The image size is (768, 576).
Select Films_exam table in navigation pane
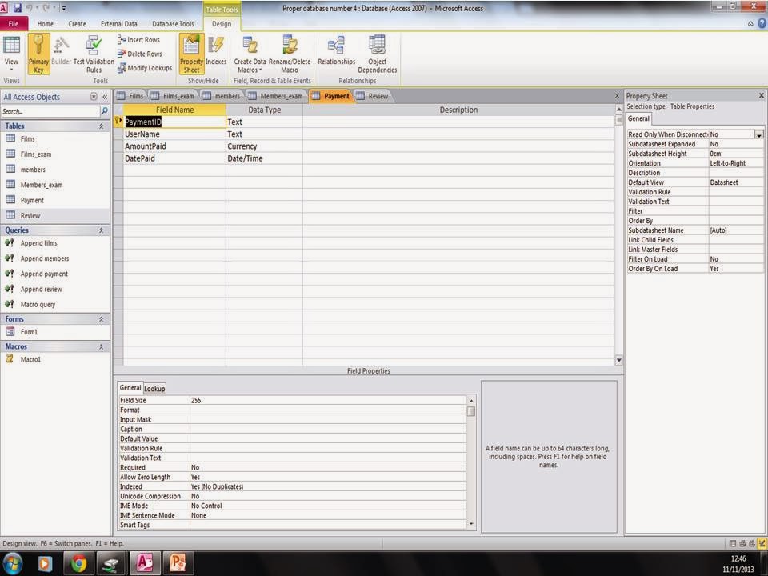point(36,154)
